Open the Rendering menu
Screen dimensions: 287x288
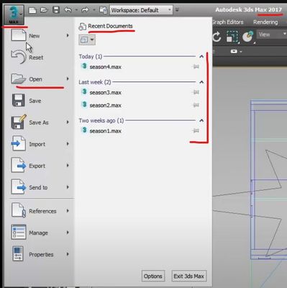coord(265,22)
